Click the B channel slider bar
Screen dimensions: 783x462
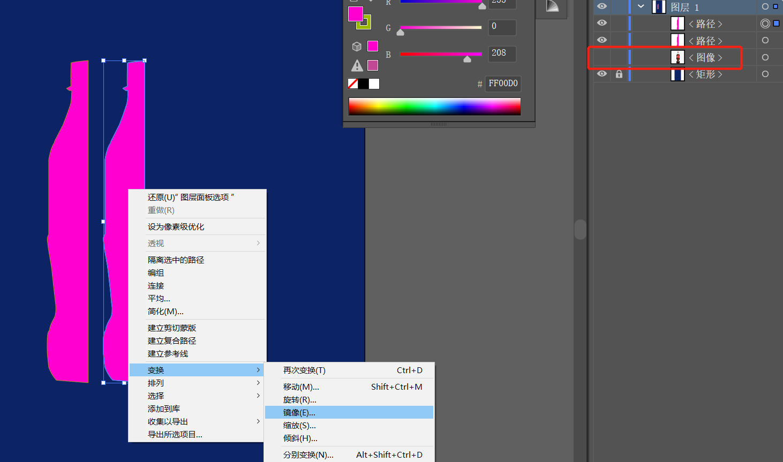(440, 54)
